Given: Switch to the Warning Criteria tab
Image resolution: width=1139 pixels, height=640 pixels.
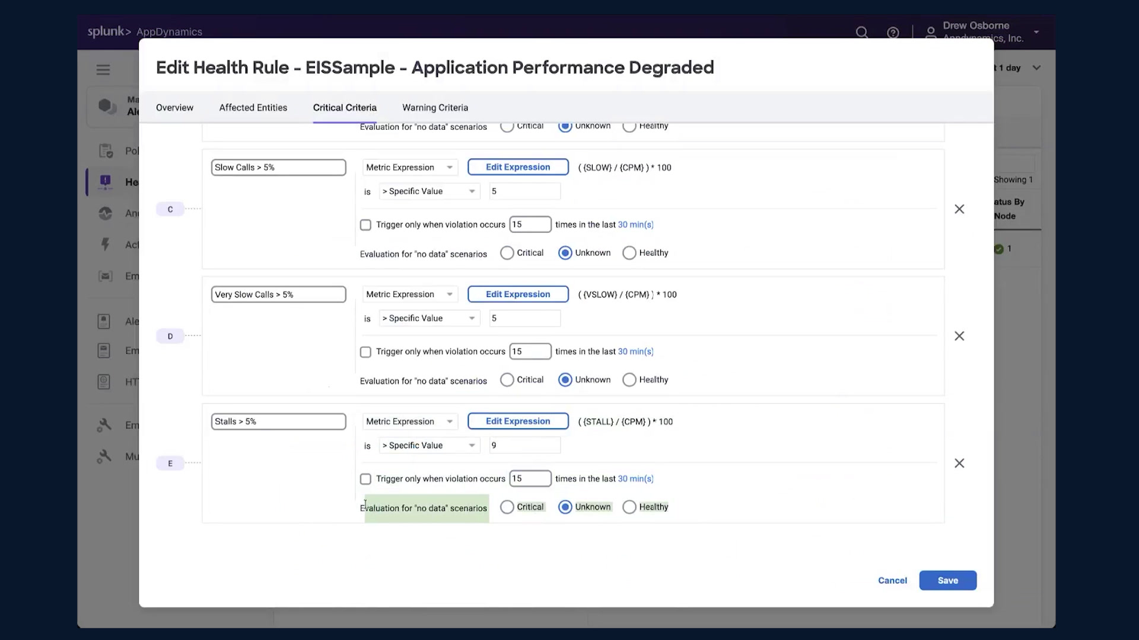Looking at the screenshot, I should pyautogui.click(x=435, y=108).
